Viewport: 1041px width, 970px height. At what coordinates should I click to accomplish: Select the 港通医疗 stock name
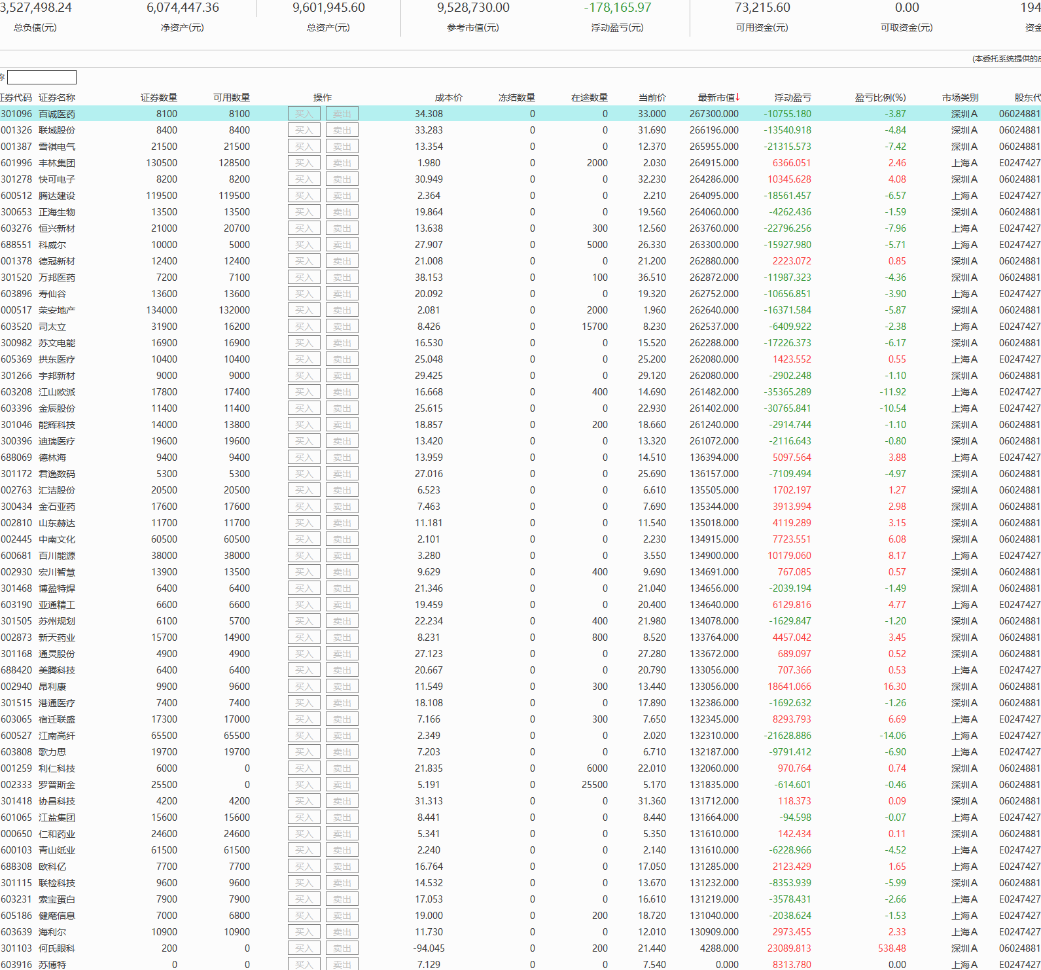[57, 703]
